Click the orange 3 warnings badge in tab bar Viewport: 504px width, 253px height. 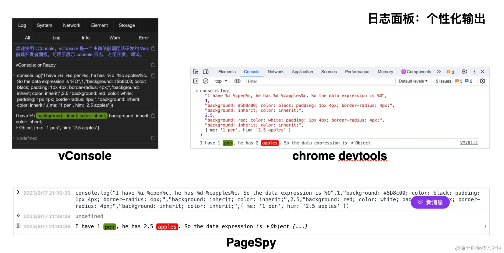click(x=450, y=72)
